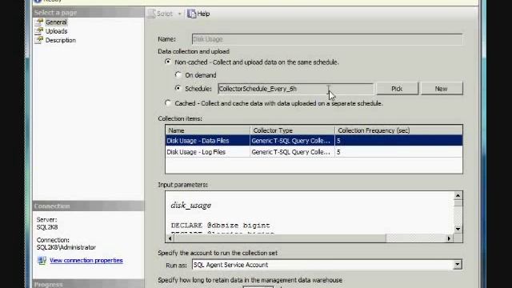Select the Disk Usage - Log Files row
Image resolution: width=512 pixels, height=288 pixels.
[314, 152]
